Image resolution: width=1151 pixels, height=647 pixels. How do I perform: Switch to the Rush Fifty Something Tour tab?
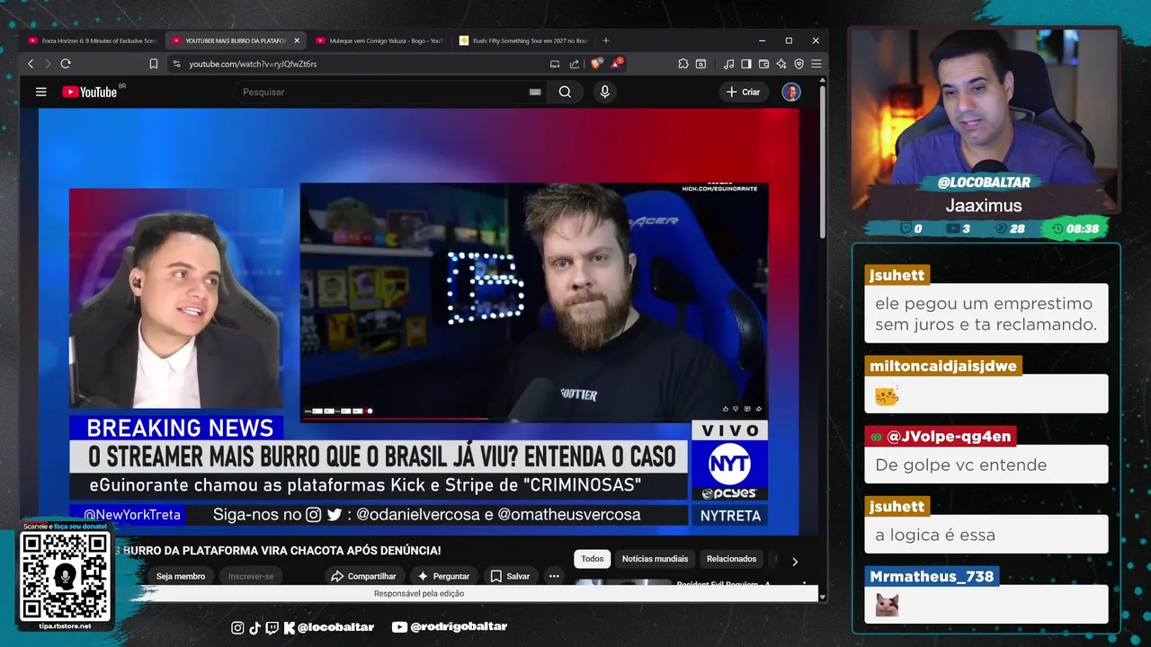[x=523, y=40]
